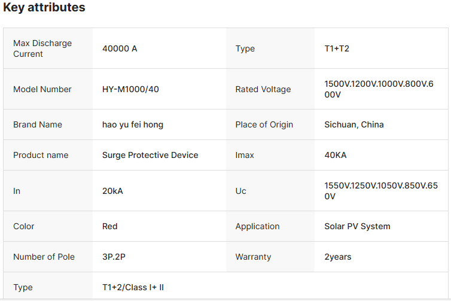Click the Place of Origin label
Screen dimensions: 451x301
[x=264, y=124]
